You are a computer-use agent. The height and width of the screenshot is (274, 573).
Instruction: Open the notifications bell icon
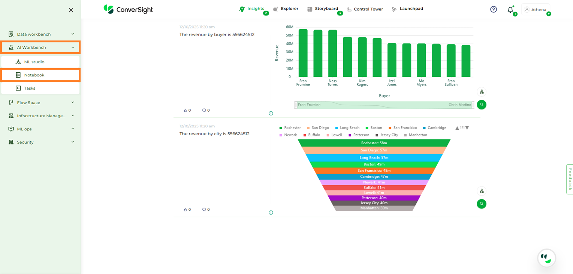tap(510, 10)
